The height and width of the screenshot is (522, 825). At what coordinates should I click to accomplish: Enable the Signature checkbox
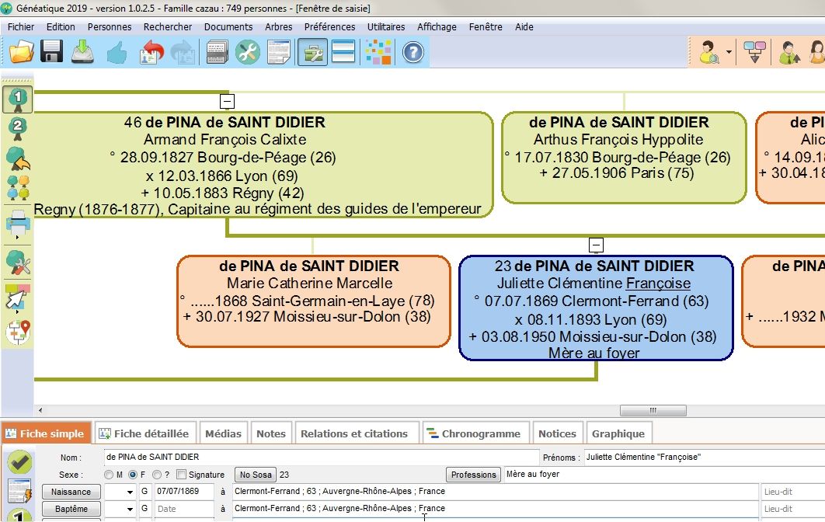coord(180,475)
